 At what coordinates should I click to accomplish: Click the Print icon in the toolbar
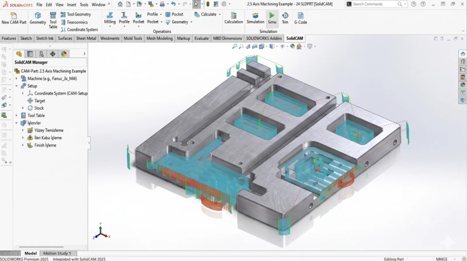162,4
